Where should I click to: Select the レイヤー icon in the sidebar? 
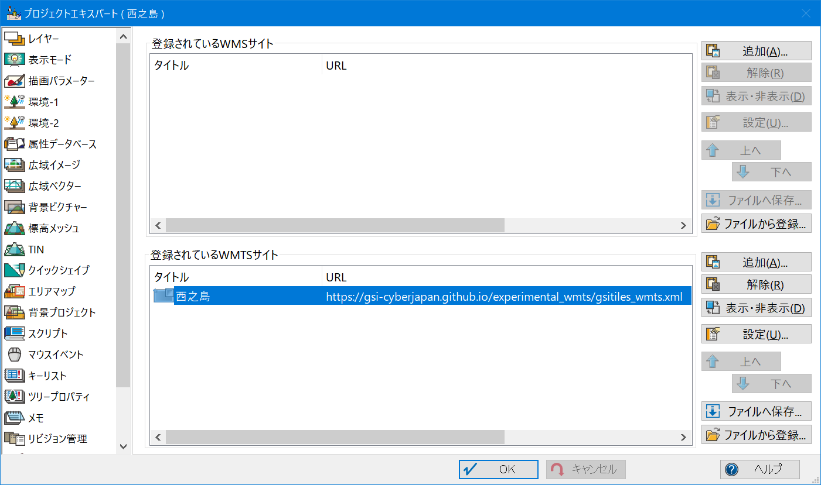click(15, 39)
